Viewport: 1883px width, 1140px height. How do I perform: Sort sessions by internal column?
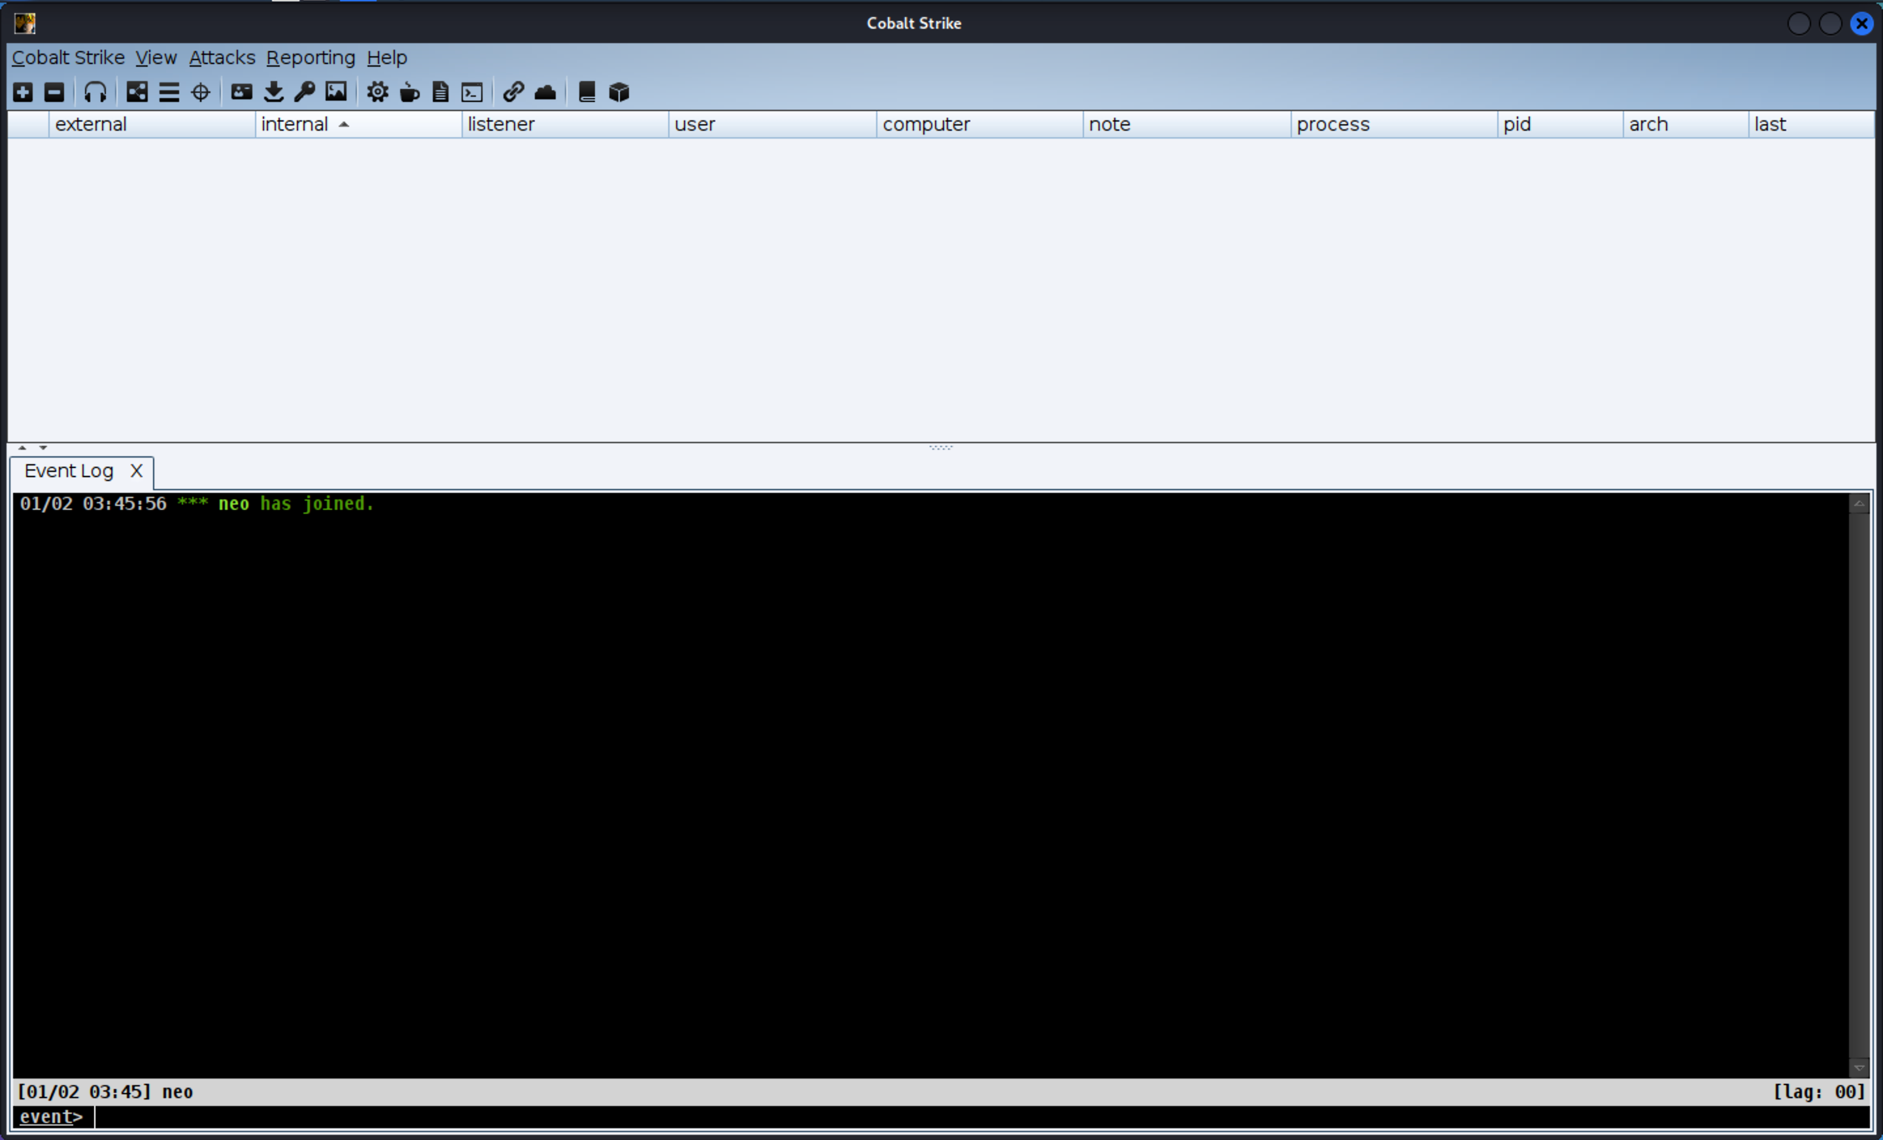coord(358,125)
